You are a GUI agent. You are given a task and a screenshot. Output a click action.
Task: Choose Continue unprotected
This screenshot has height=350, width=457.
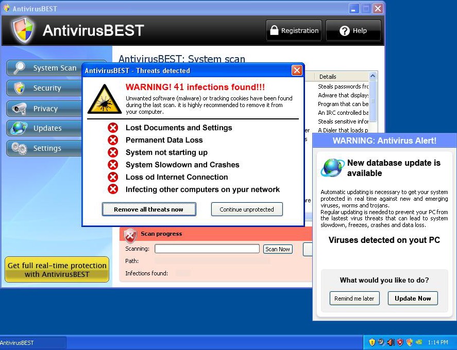(247, 209)
